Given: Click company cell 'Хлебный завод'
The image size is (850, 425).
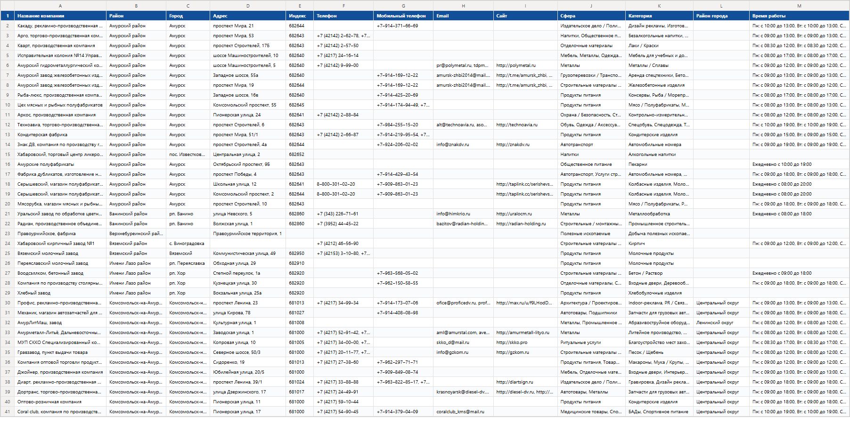Looking at the screenshot, I should click(x=60, y=293).
